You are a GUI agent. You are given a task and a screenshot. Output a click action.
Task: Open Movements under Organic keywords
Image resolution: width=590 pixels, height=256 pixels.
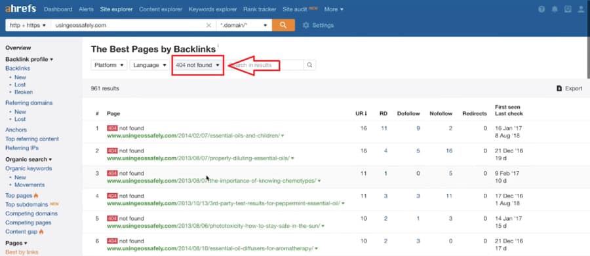coord(29,185)
